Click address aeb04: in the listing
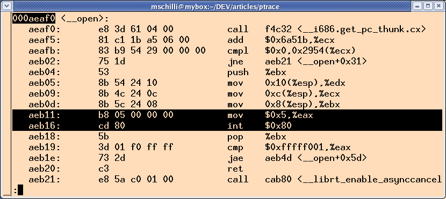 point(45,72)
